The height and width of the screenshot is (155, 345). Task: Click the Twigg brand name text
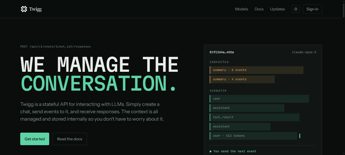[x=35, y=9]
